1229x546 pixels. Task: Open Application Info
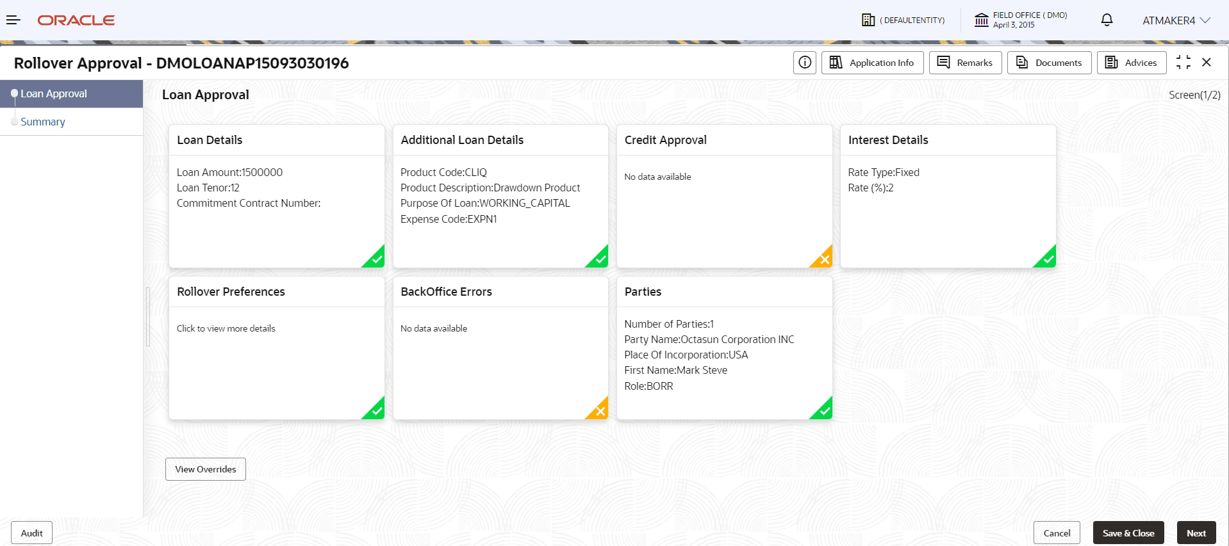pos(873,63)
